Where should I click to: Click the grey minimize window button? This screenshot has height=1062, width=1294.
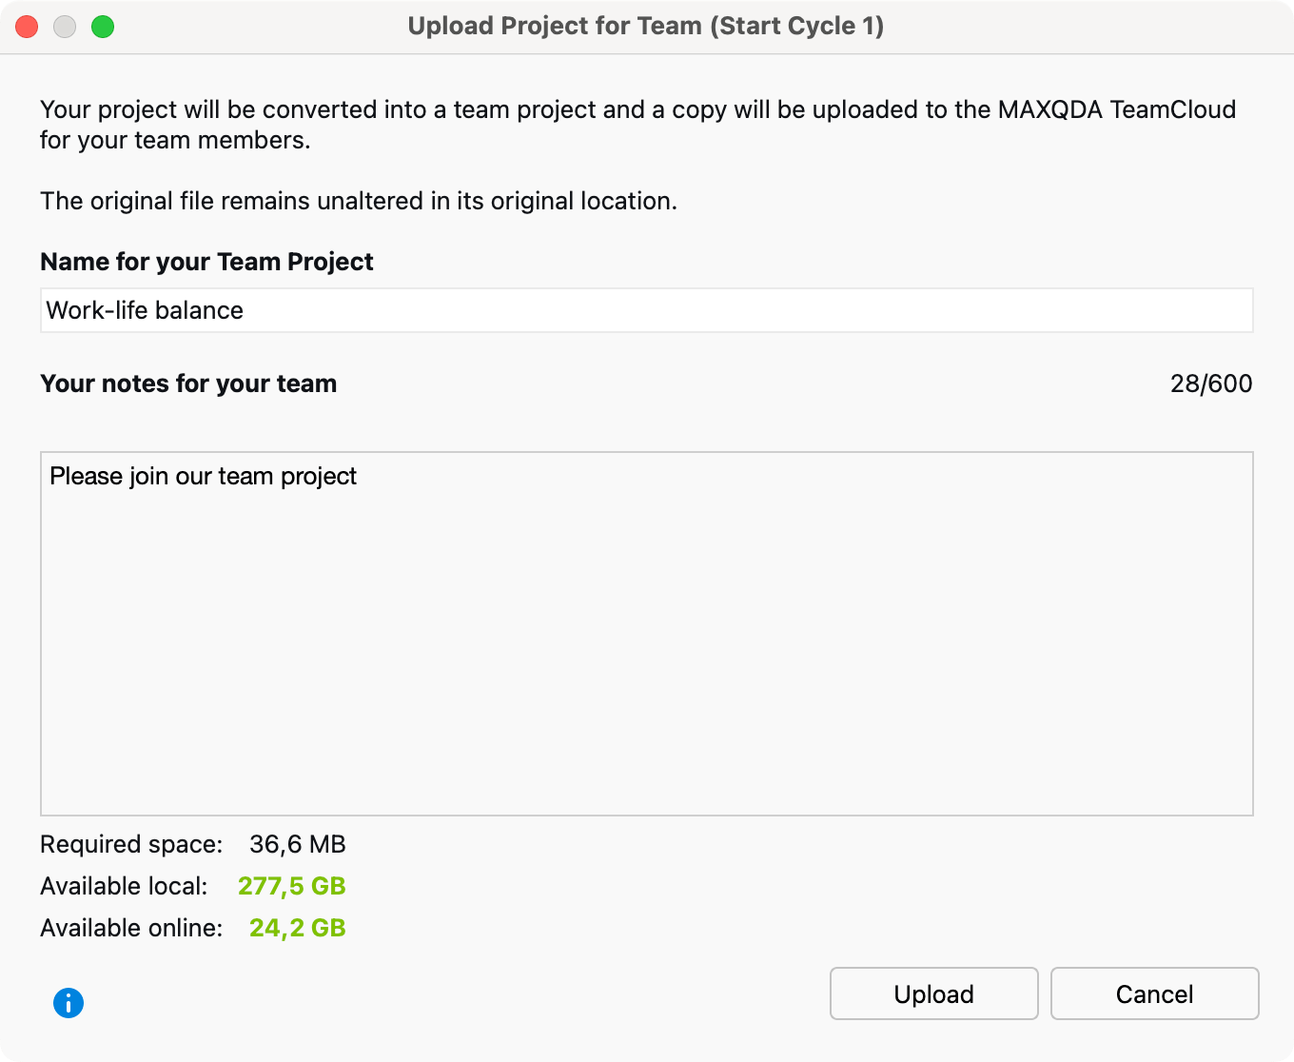pyautogui.click(x=65, y=27)
